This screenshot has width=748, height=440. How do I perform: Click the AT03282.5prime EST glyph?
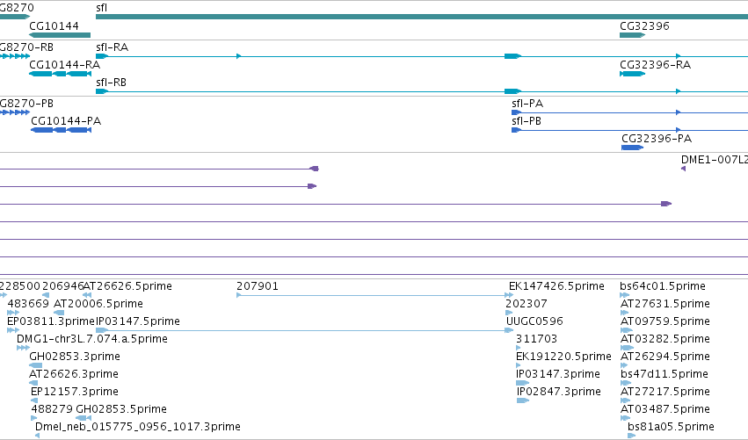(x=627, y=348)
